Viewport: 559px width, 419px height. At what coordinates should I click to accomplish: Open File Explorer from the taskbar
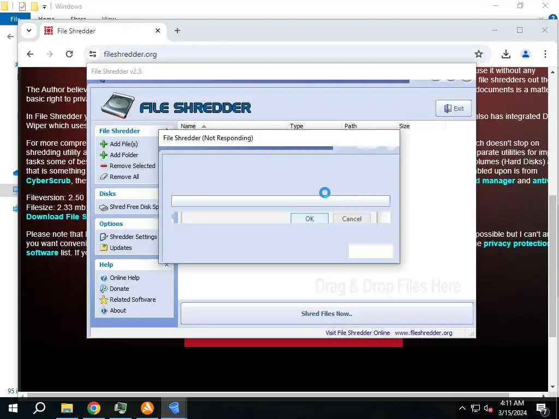tap(67, 408)
